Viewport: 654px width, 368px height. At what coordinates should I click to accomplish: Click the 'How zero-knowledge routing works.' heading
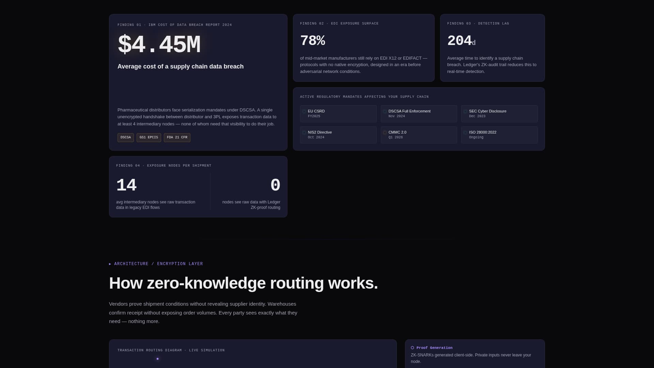[244, 283]
